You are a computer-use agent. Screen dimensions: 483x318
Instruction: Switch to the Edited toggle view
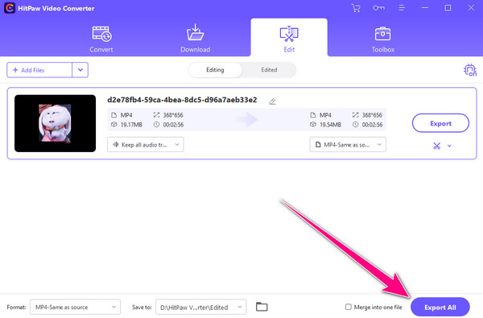269,70
